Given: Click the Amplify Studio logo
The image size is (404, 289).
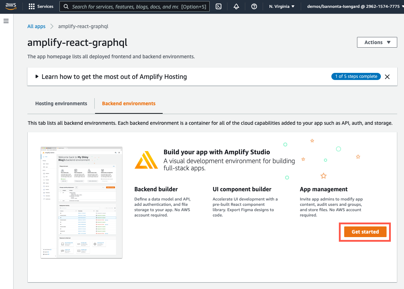Looking at the screenshot, I should (147, 160).
